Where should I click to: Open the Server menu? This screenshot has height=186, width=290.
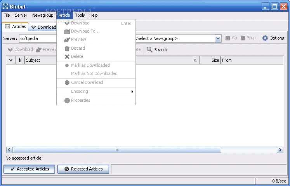pos(21,15)
